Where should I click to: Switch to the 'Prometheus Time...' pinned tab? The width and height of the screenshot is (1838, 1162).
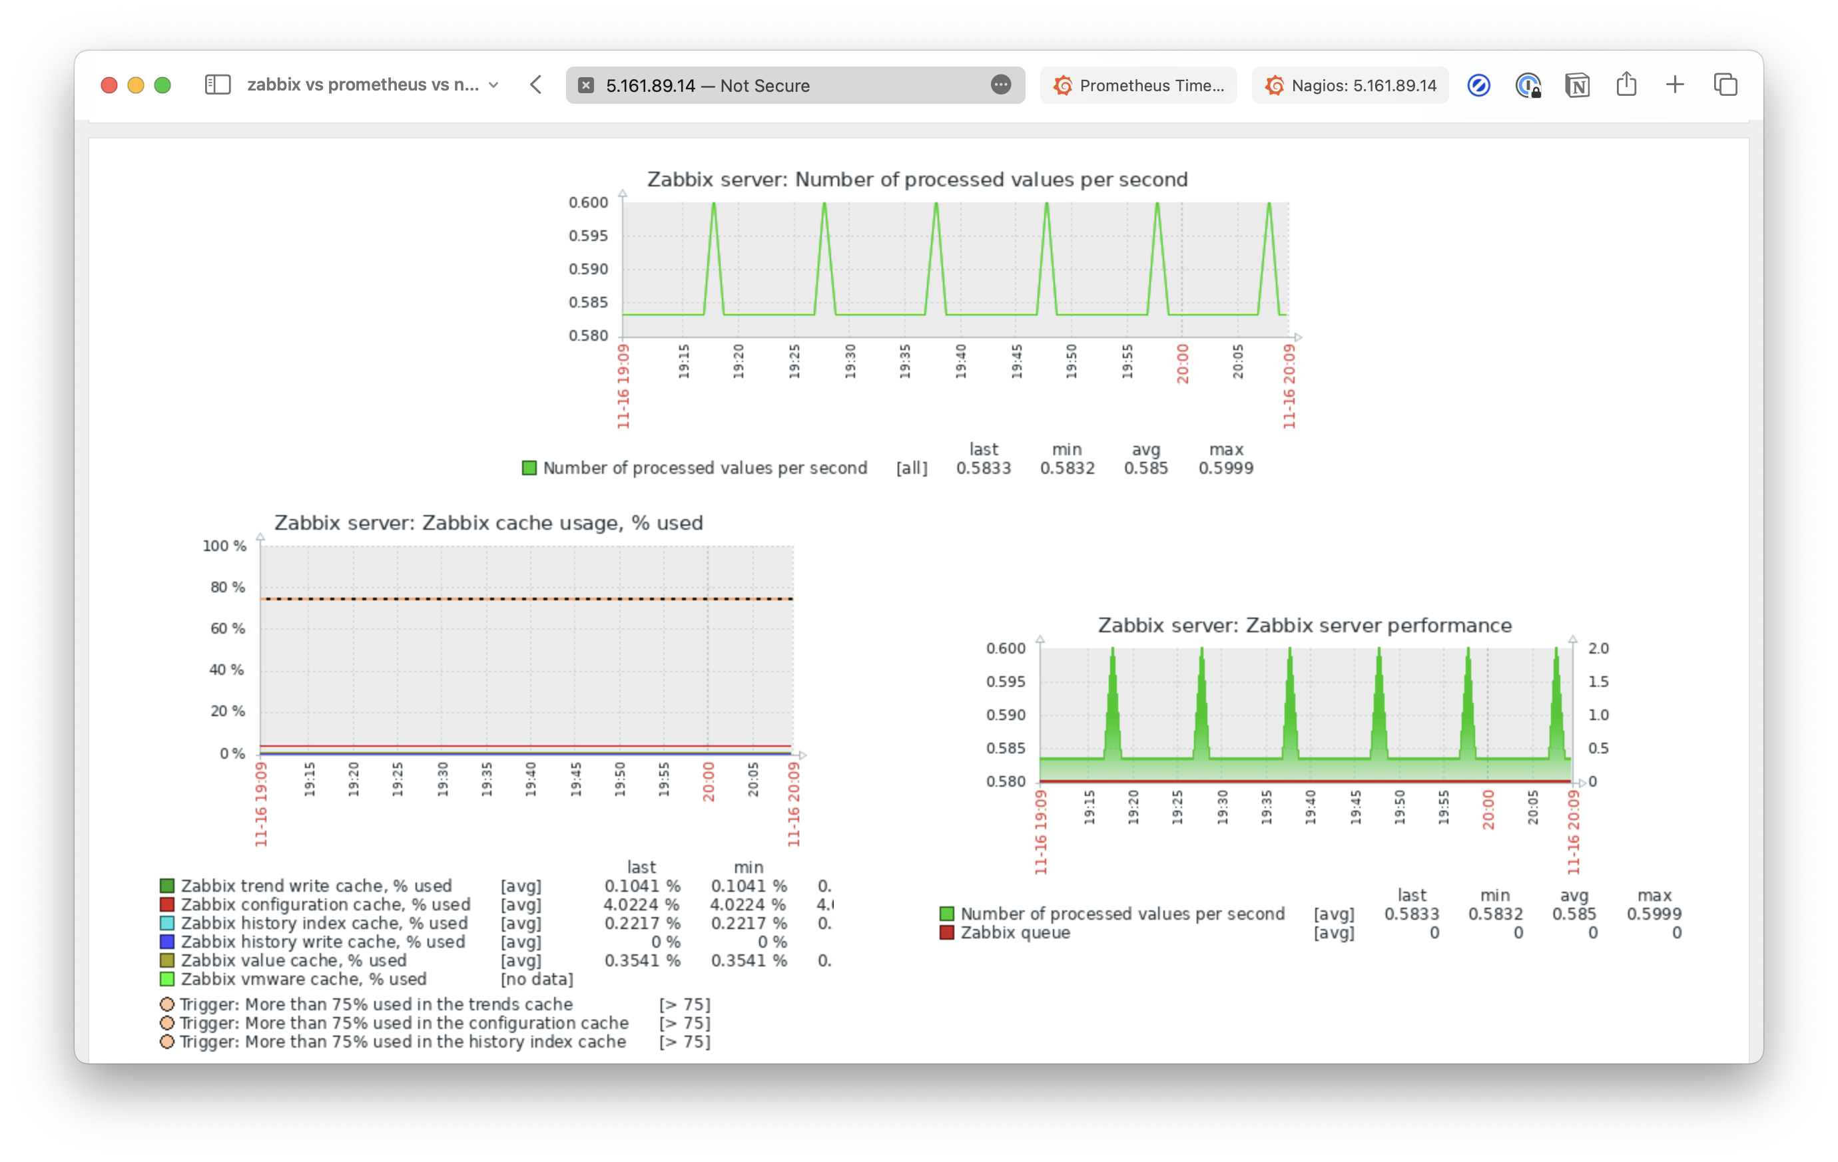coord(1138,85)
